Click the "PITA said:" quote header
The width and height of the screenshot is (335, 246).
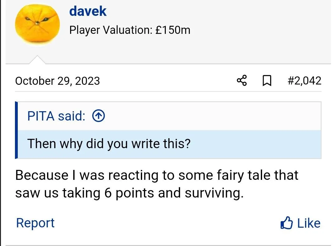tap(56, 116)
